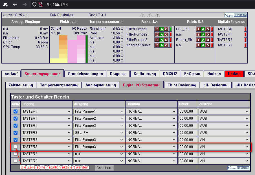255x175 pixels.
Task: Open Ausgang dropdown showing FilterPumpe2
Action: (99, 119)
